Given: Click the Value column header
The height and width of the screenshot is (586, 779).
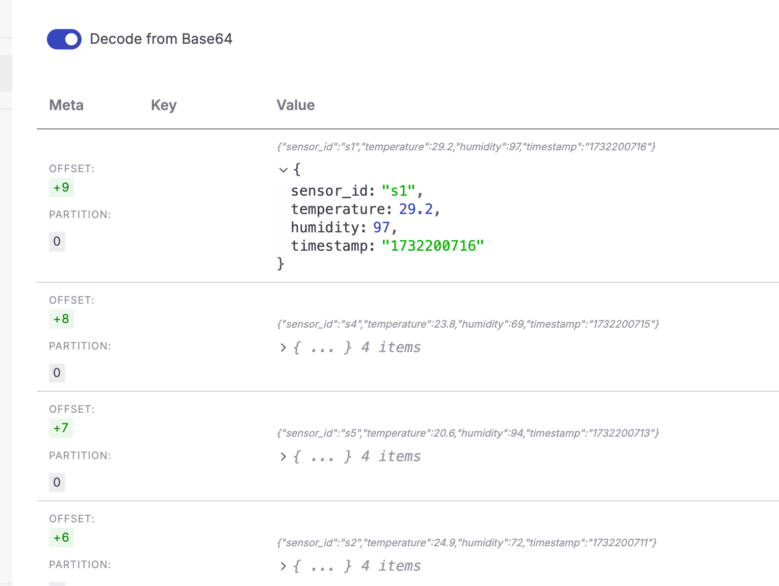Looking at the screenshot, I should [x=296, y=105].
